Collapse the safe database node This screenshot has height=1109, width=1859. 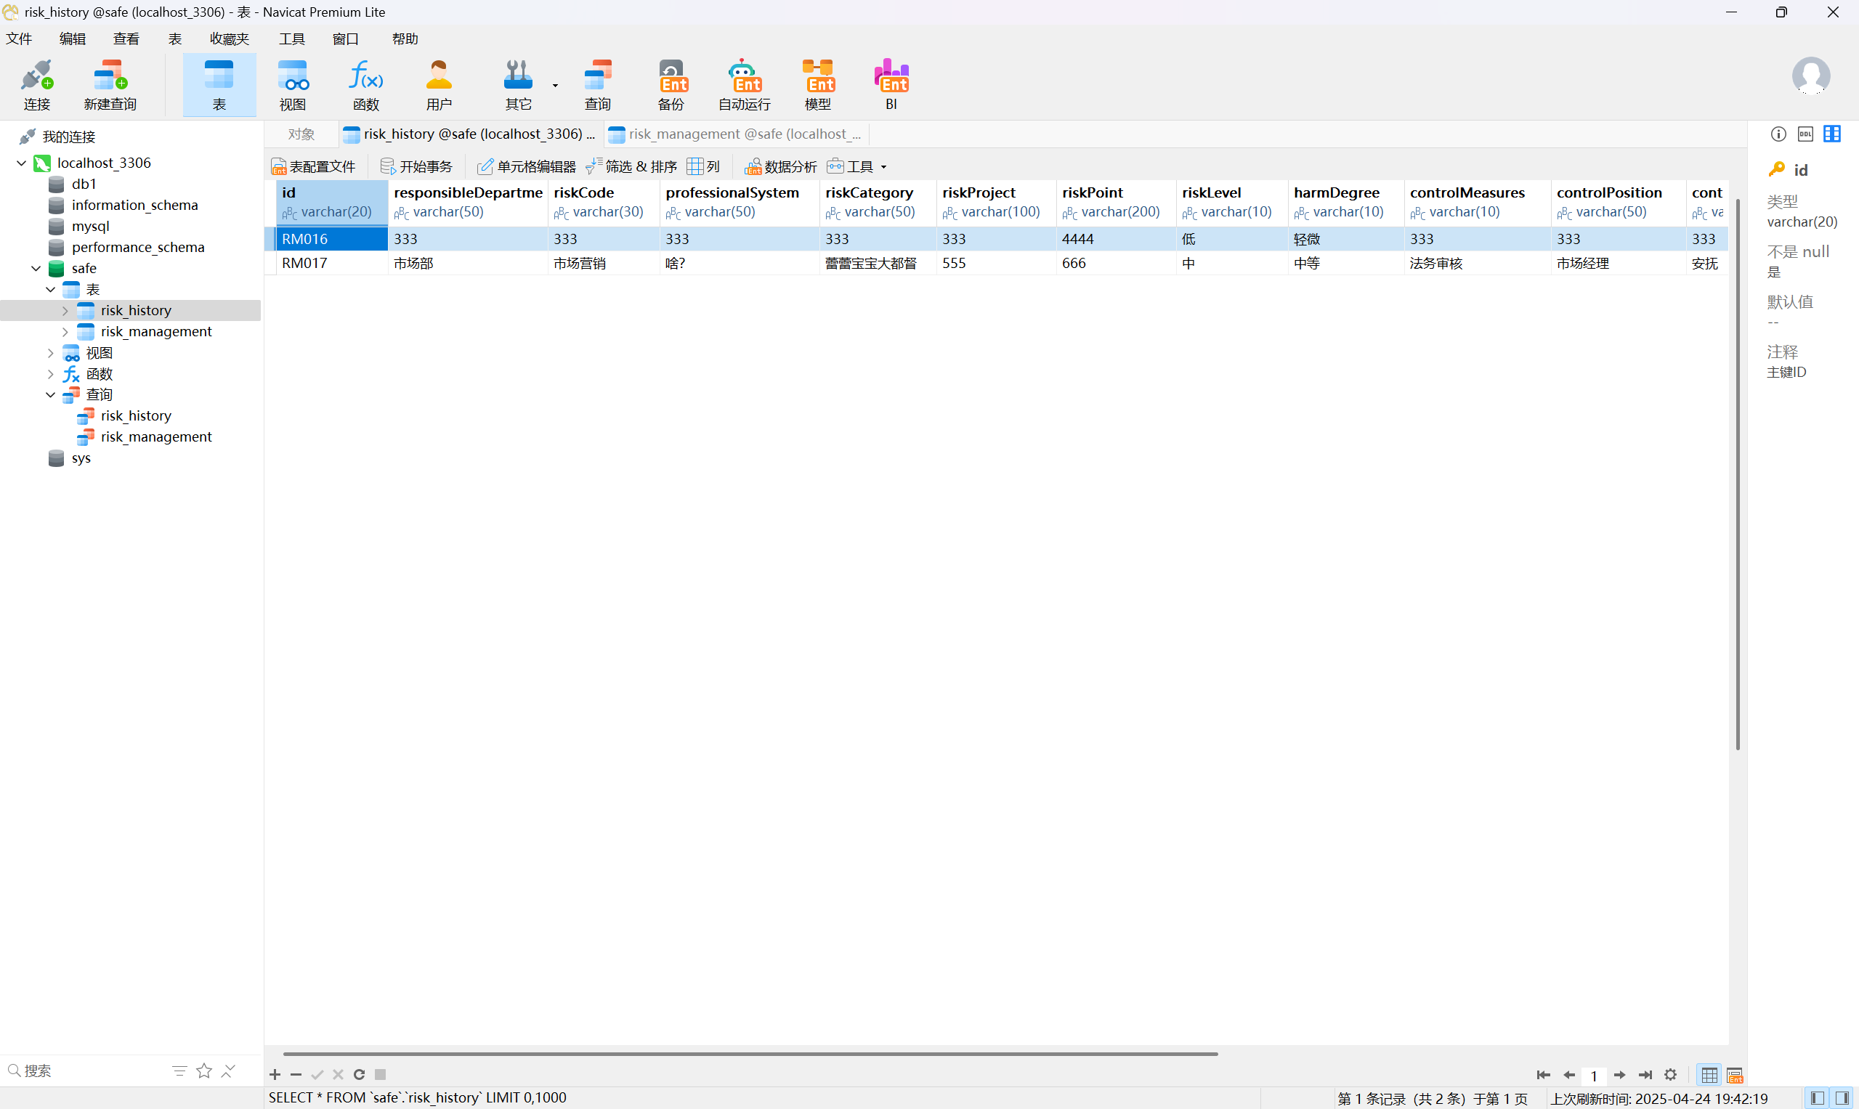pos(36,268)
